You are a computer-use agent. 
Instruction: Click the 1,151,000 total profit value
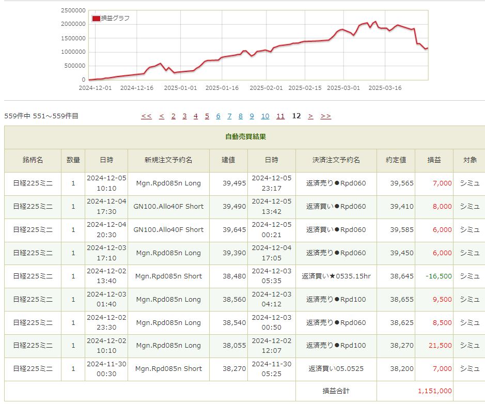click(x=434, y=391)
